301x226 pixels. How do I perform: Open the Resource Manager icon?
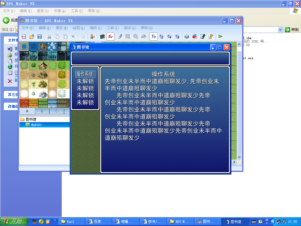[x=195, y=36]
